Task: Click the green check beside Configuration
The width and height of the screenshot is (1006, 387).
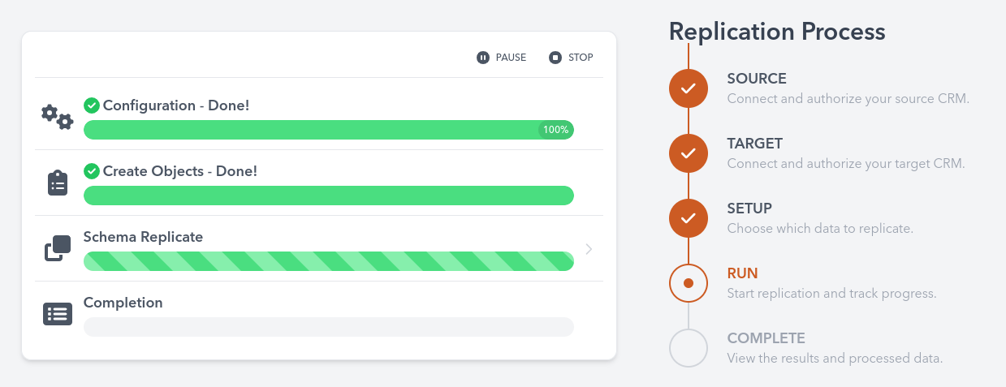Action: coord(92,105)
